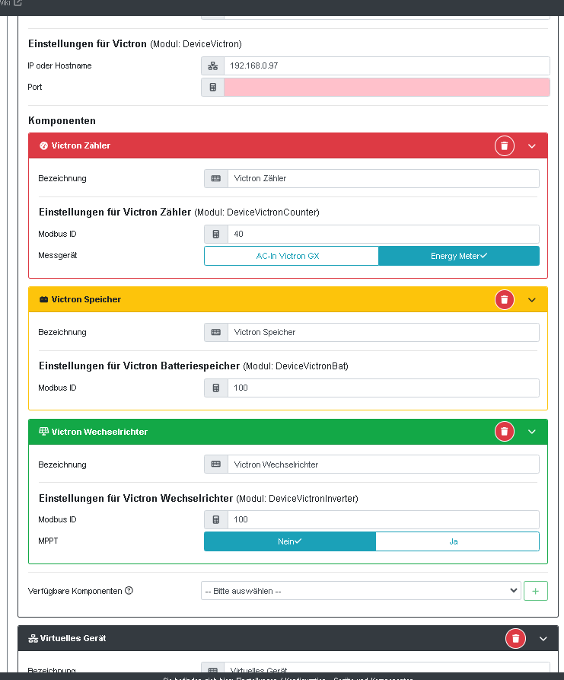Click the Victron Zähler header title
Image resolution: width=564 pixels, height=680 pixels.
[81, 145]
